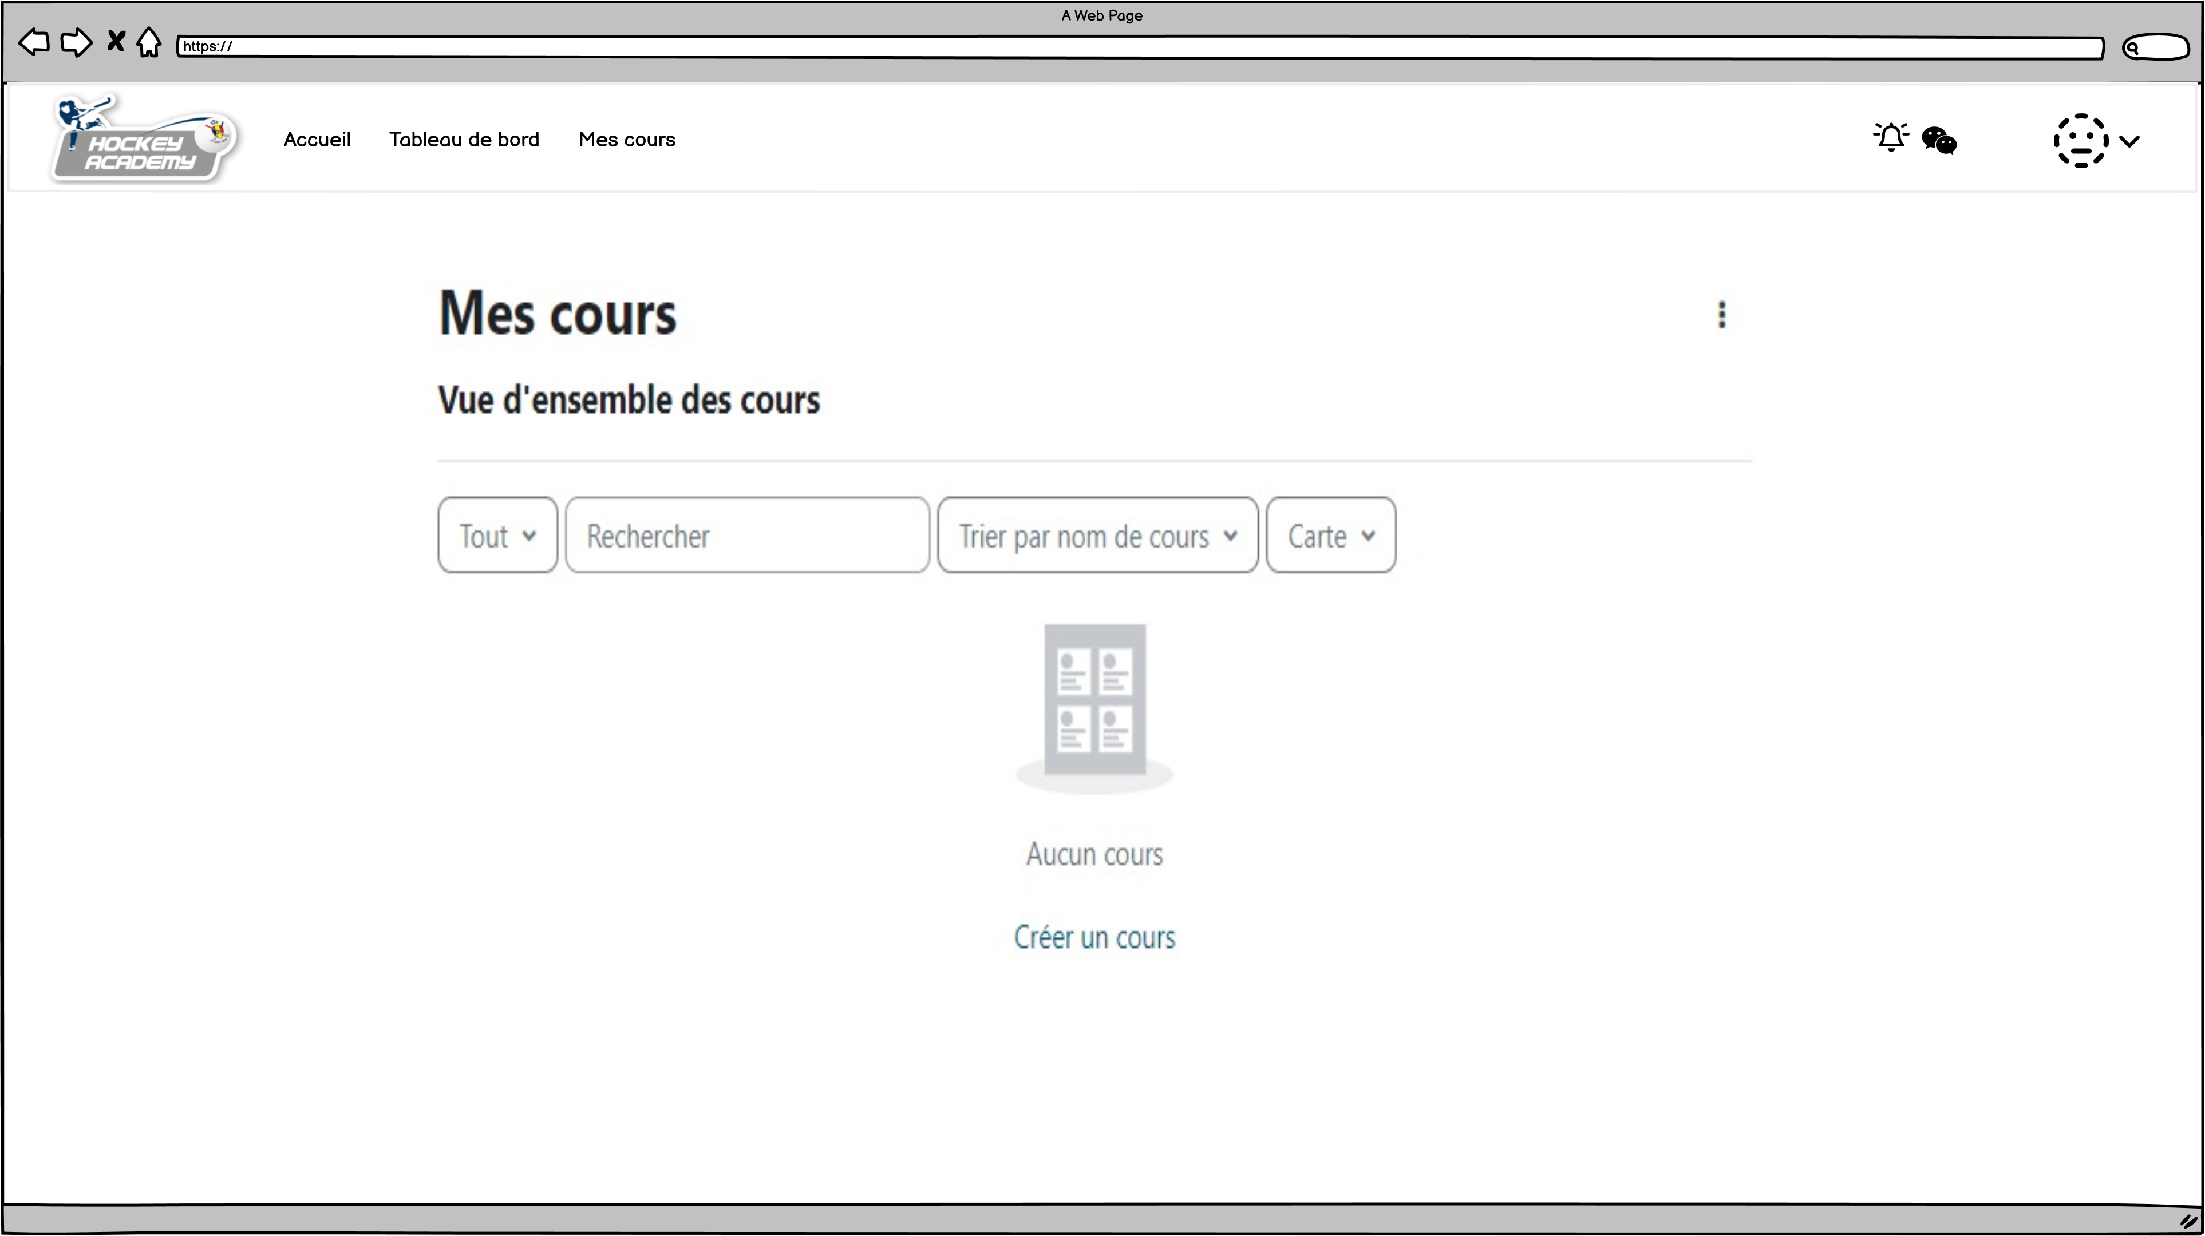Open the Tout filter dropdown
Image resolution: width=2205 pixels, height=1236 pixels.
(497, 535)
